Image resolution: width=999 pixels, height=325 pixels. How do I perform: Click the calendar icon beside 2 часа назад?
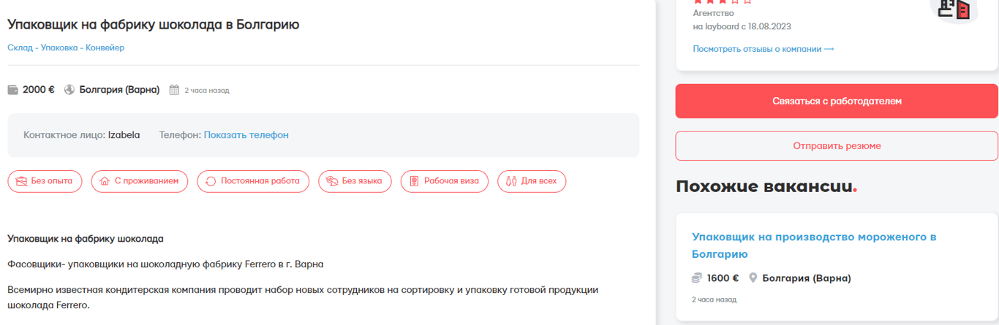174,91
